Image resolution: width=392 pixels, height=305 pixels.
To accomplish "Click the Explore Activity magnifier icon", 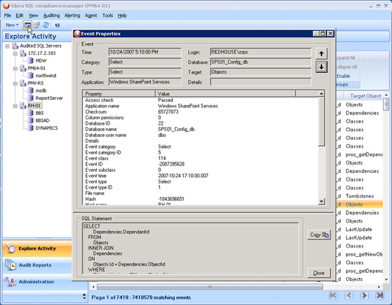I will pos(10,248).
